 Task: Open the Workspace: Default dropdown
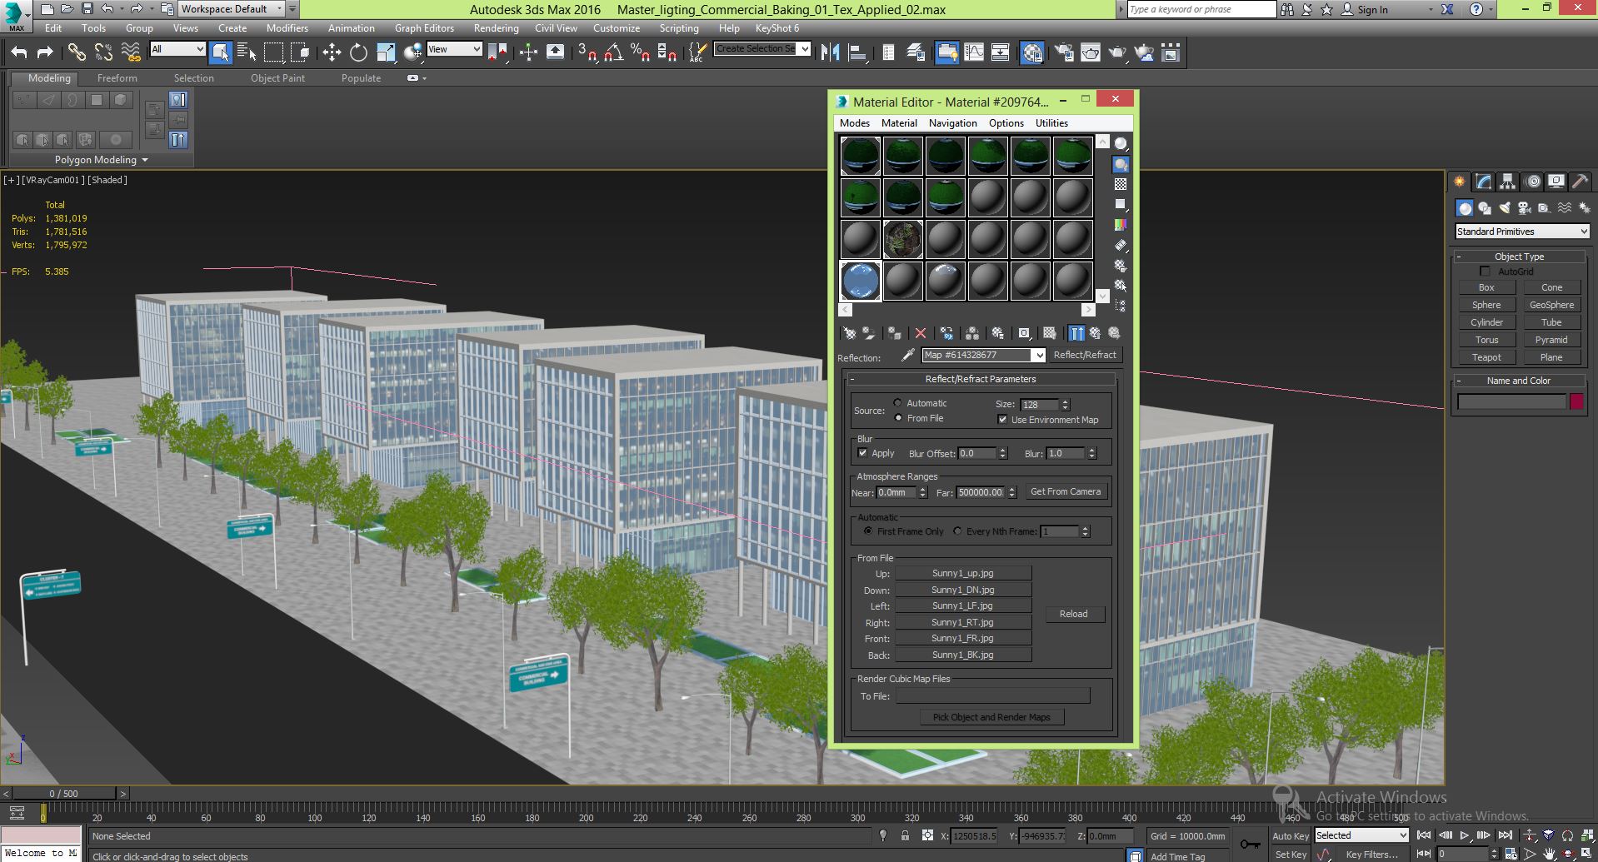click(x=232, y=9)
